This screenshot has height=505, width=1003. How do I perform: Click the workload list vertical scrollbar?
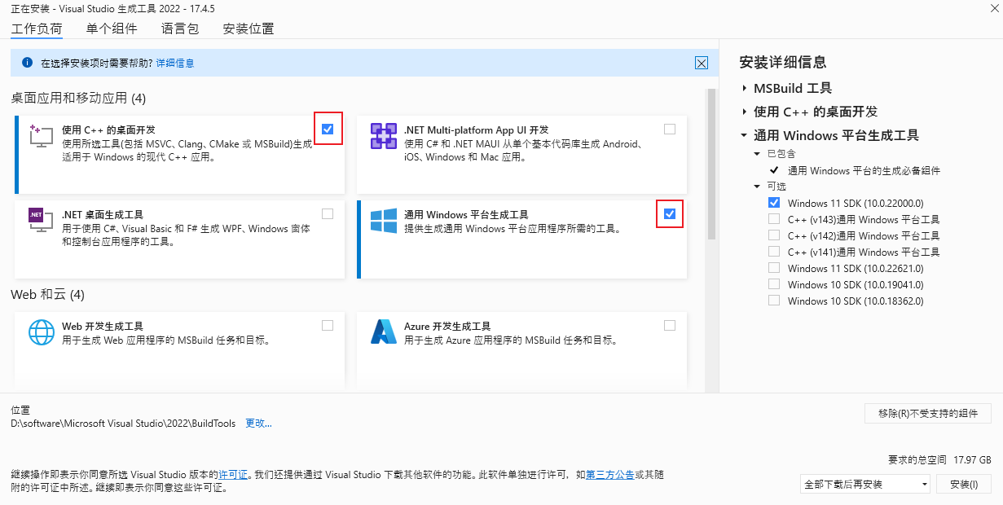(711, 164)
